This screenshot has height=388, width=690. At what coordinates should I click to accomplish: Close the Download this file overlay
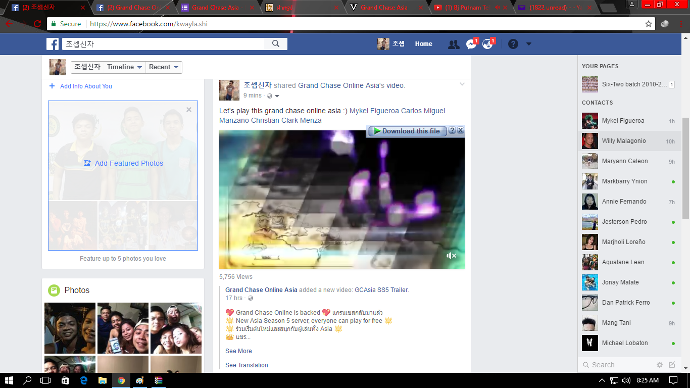[x=461, y=131]
